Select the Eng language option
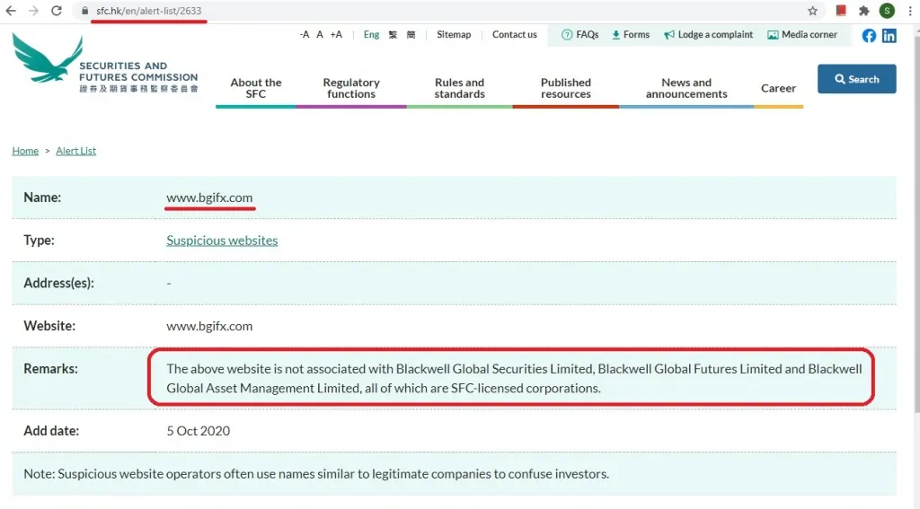The image size is (920, 509). pos(371,35)
